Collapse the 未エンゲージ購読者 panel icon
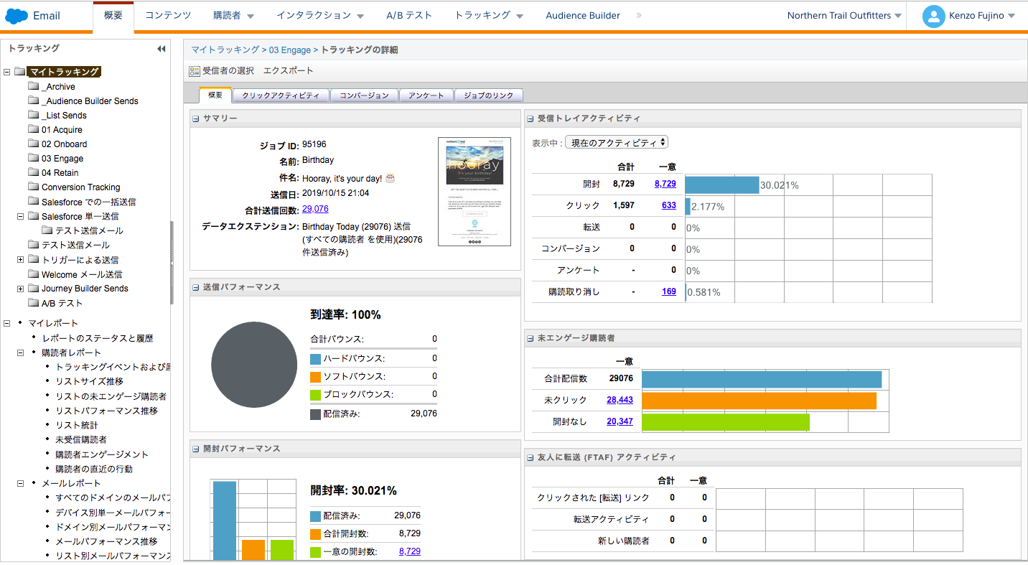The width and height of the screenshot is (1028, 565). 530,338
